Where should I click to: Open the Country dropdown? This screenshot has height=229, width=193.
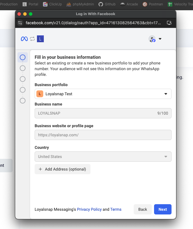pyautogui.click(x=103, y=157)
